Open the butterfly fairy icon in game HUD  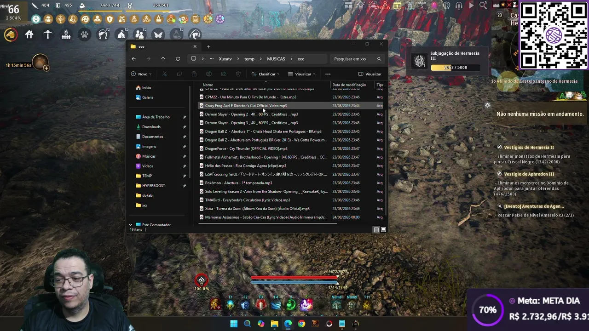tap(158, 34)
